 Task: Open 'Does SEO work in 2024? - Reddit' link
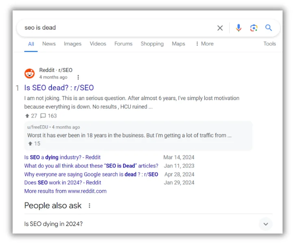click(63, 183)
